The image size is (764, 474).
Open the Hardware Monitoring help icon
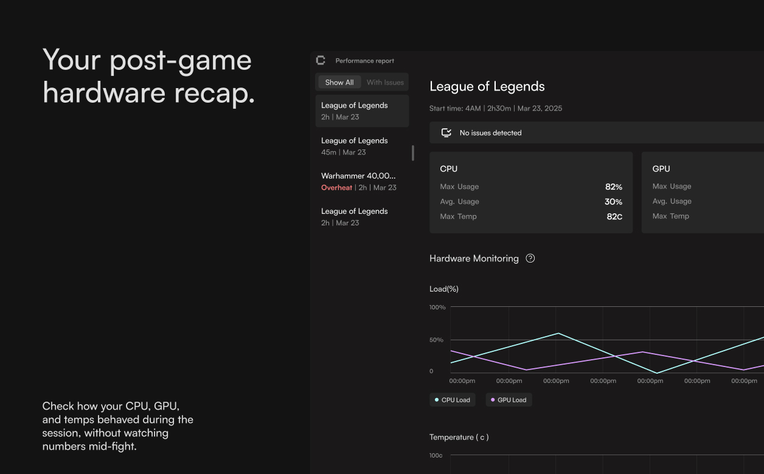(530, 258)
